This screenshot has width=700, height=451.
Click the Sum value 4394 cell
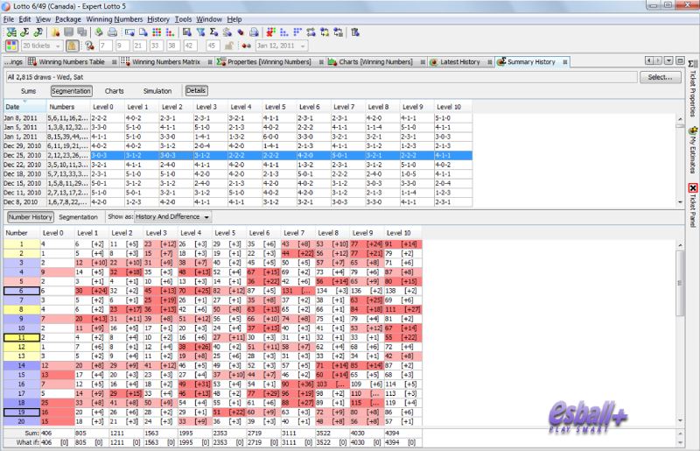(402, 433)
